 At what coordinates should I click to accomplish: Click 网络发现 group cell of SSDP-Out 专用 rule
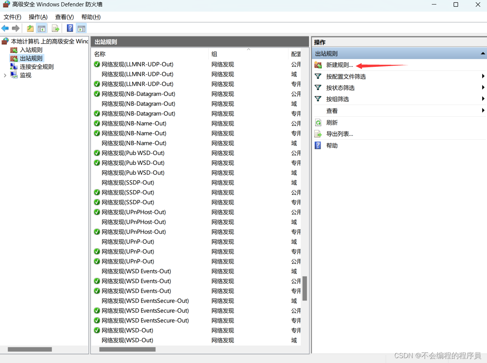coord(223,202)
